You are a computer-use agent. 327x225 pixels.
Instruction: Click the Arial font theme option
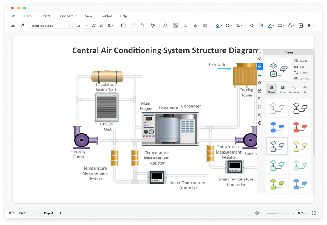(x=299, y=67)
